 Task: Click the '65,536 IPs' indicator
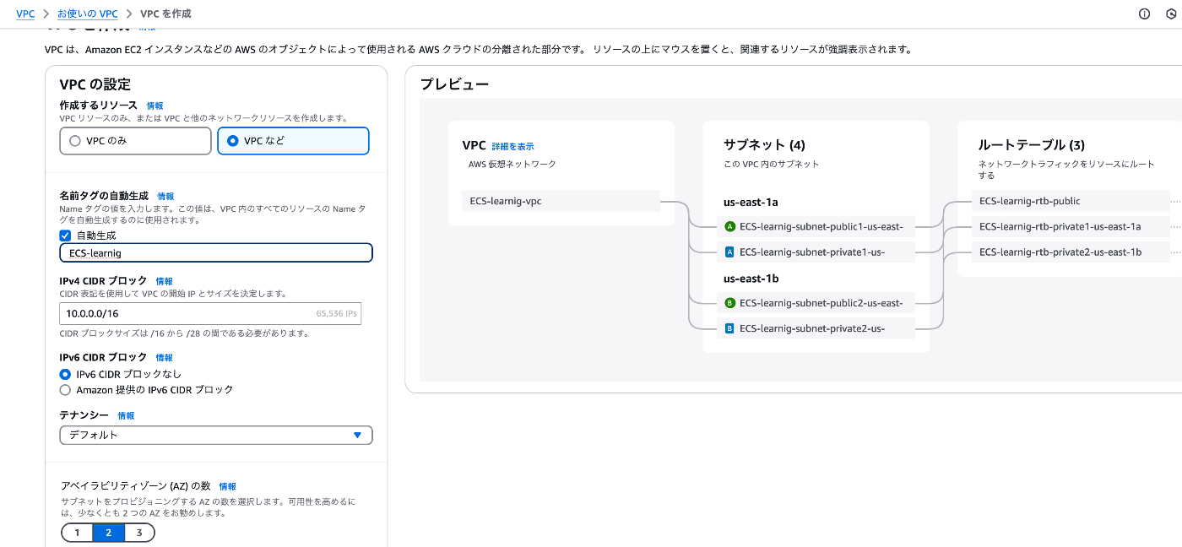click(x=337, y=313)
